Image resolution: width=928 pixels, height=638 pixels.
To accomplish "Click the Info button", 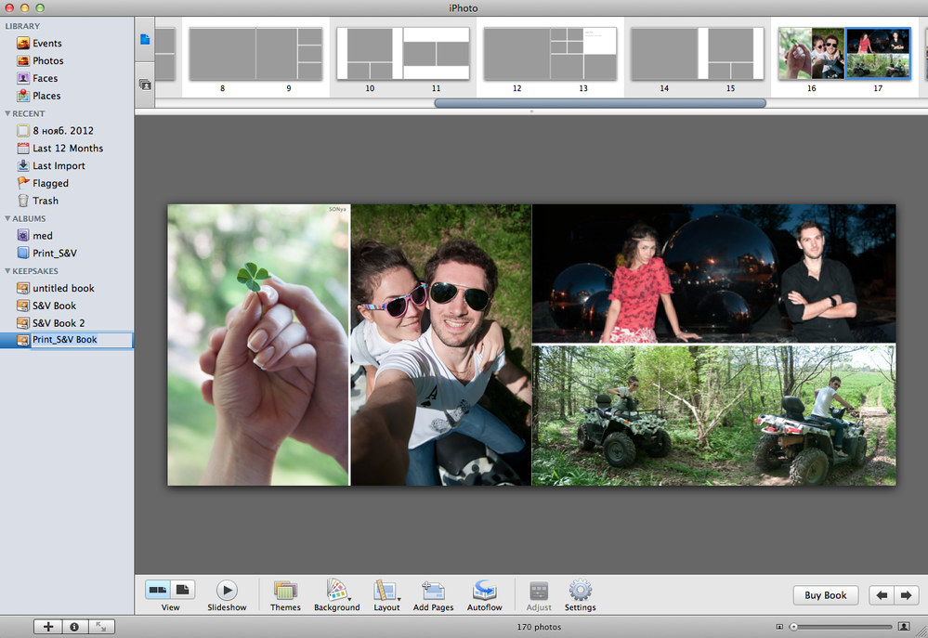I will click(74, 627).
